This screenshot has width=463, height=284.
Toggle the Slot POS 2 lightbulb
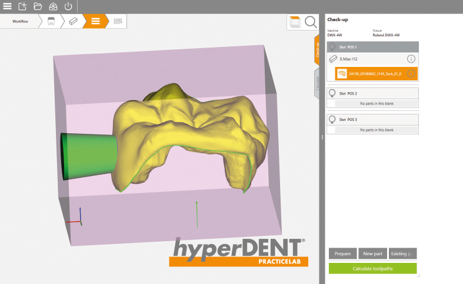coord(332,93)
